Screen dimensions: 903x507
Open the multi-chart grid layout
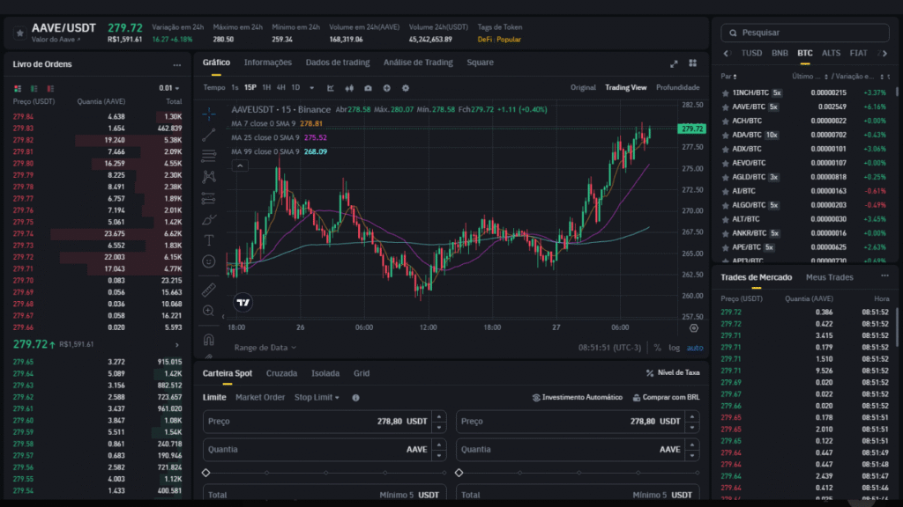pos(693,63)
